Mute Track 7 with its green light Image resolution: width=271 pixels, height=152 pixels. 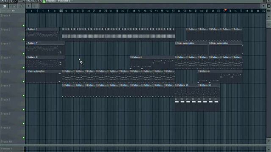click(24, 110)
